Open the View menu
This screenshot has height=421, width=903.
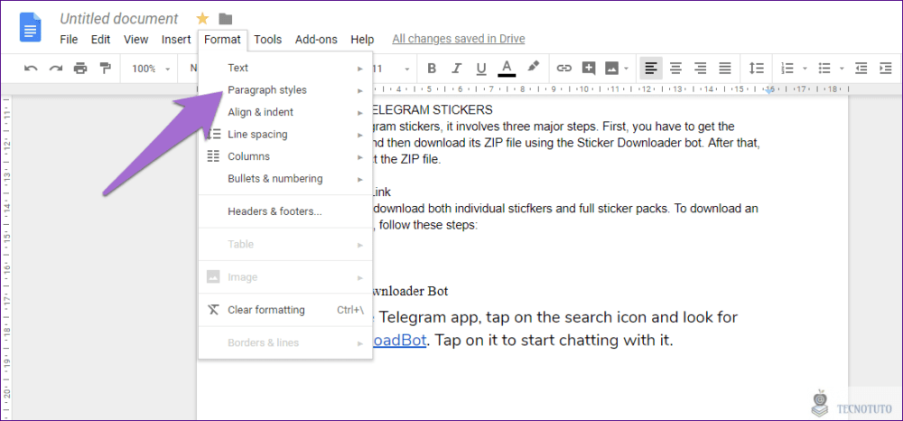click(136, 40)
